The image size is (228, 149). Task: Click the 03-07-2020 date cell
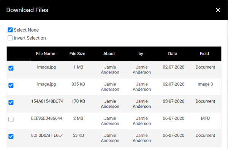tap(174, 101)
